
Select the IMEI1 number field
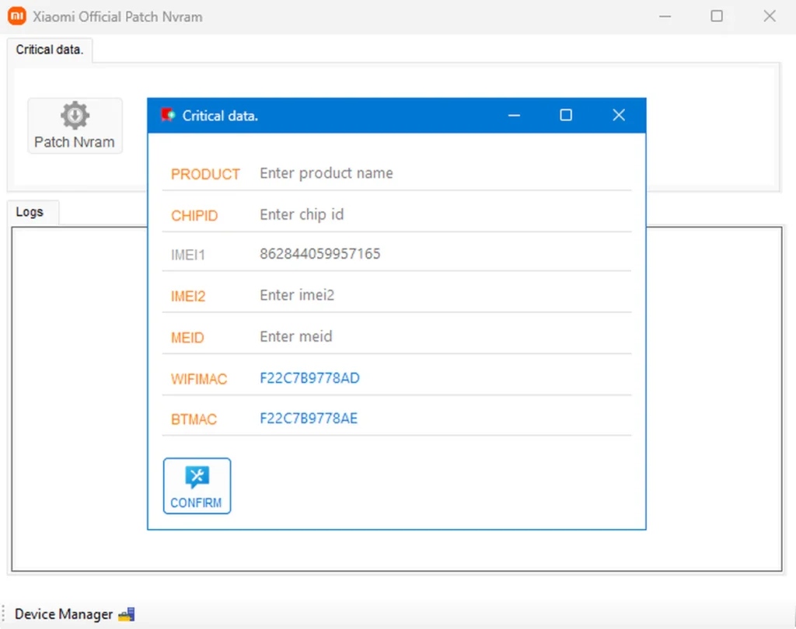pyautogui.click(x=443, y=254)
